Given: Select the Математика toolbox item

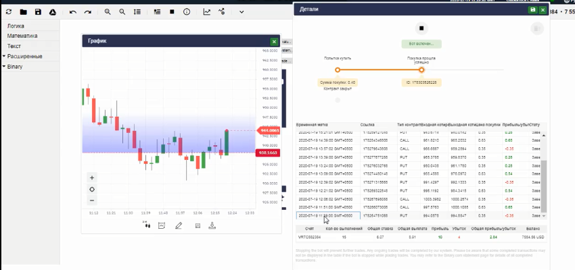Looking at the screenshot, I should tap(22, 36).
